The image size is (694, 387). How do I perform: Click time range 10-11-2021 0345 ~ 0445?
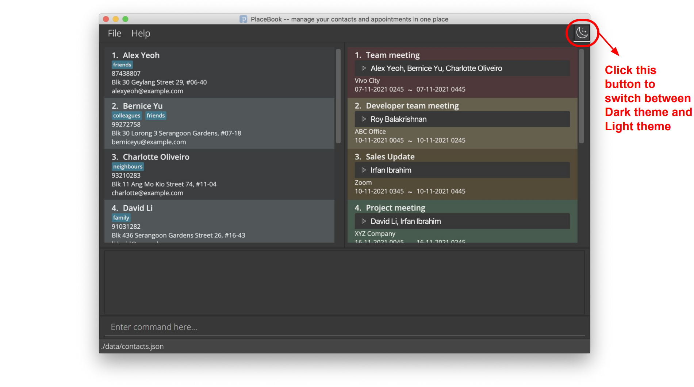[410, 191]
